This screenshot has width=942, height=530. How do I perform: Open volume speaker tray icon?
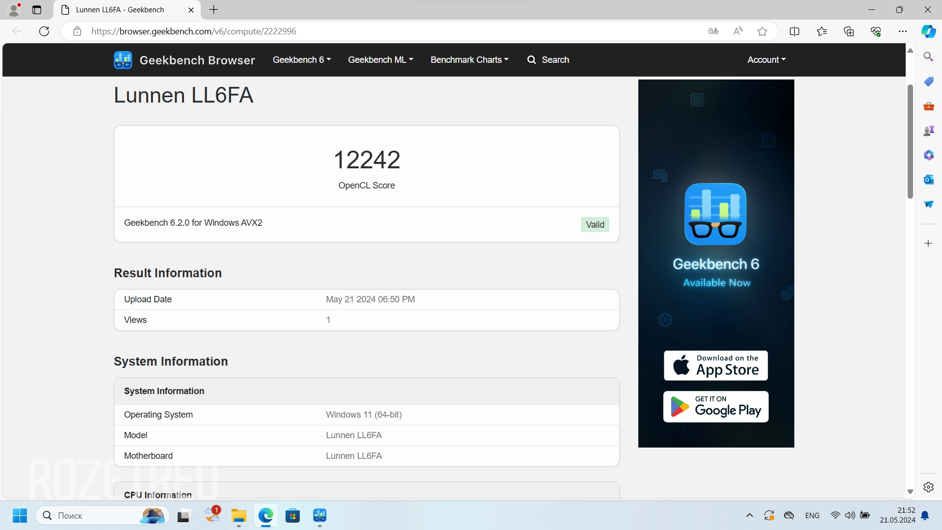click(850, 515)
